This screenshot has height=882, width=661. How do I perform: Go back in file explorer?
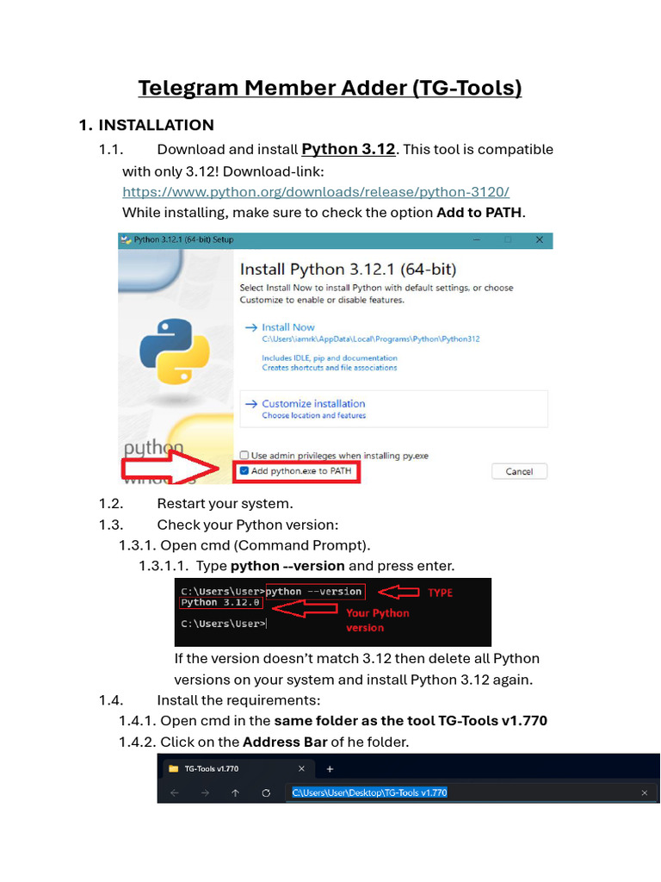point(174,792)
